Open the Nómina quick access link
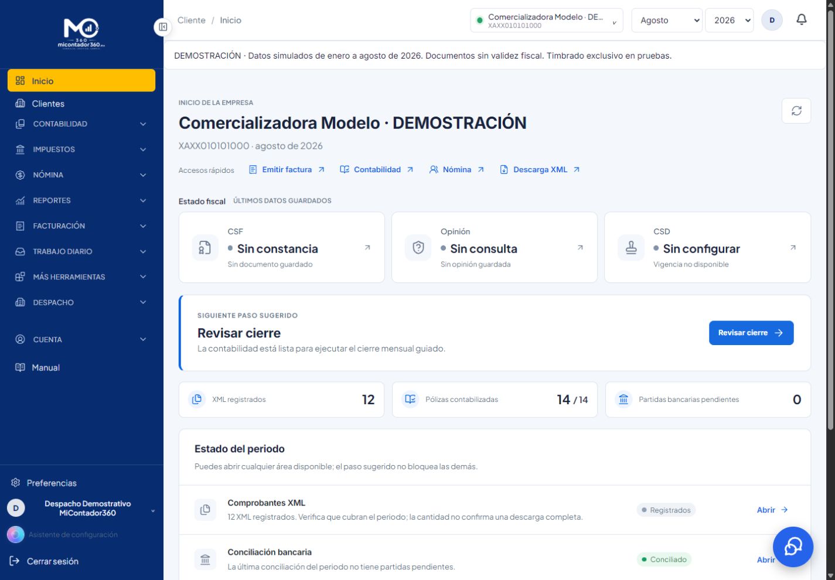The width and height of the screenshot is (835, 580). [456, 169]
